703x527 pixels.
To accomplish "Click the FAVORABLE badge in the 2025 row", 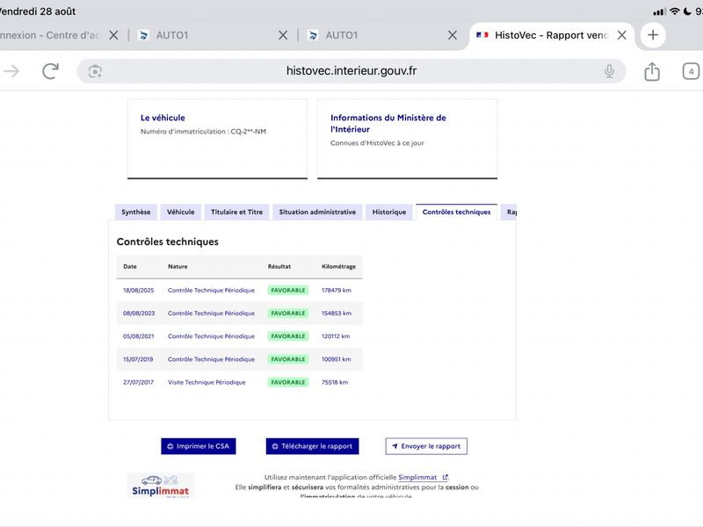I will 288,291.
